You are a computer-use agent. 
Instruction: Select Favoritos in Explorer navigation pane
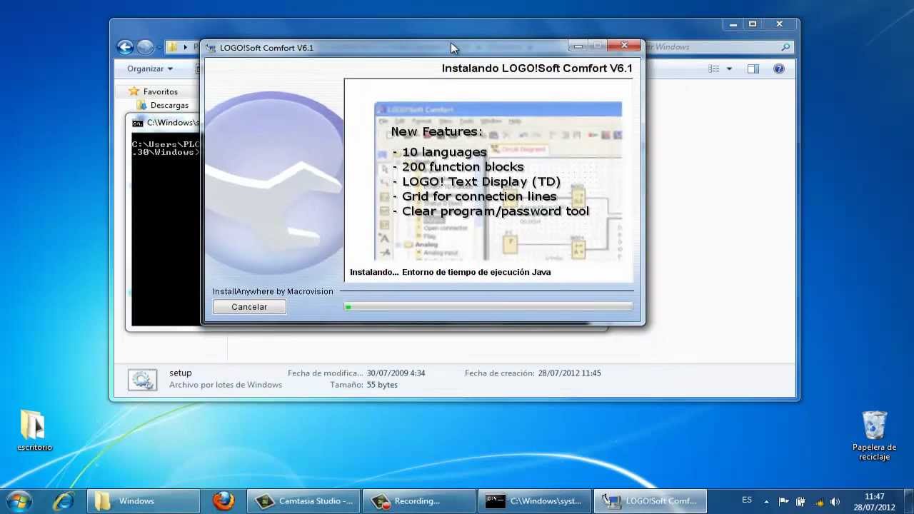[x=160, y=91]
